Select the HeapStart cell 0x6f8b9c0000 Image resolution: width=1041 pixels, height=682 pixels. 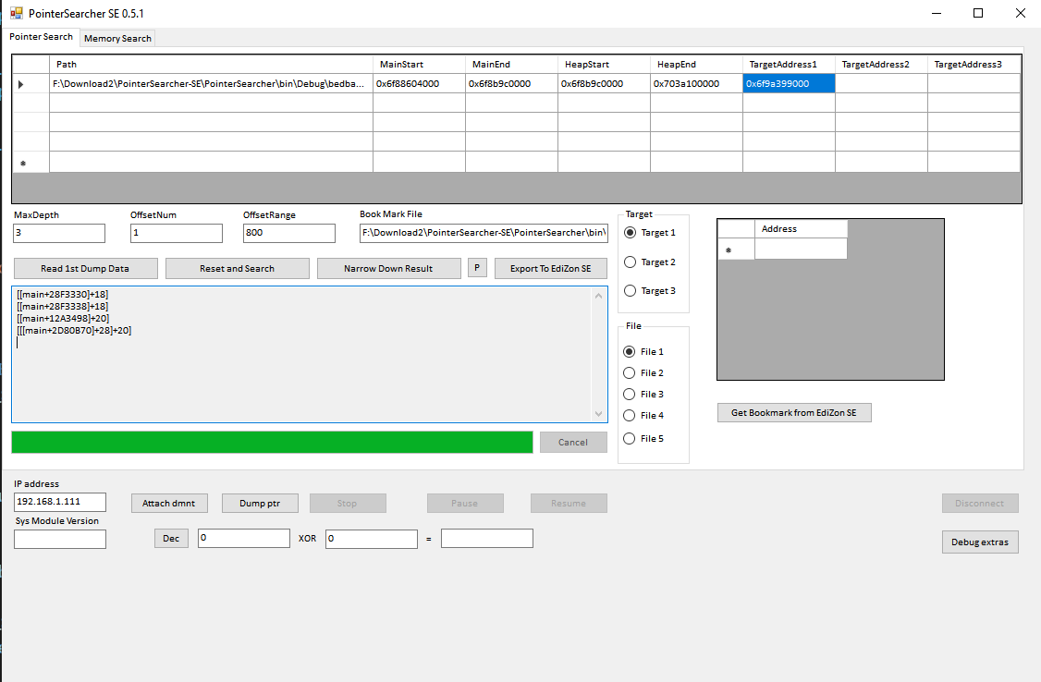pos(604,83)
